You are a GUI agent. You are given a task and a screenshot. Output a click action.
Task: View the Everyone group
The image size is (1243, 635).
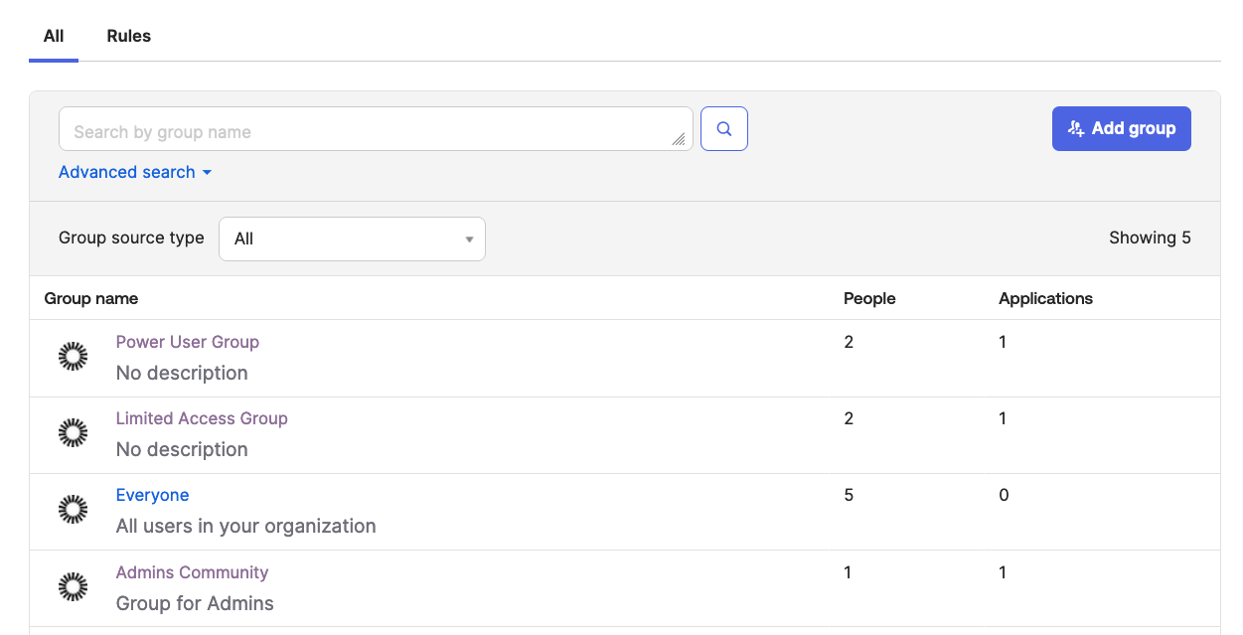(x=152, y=495)
